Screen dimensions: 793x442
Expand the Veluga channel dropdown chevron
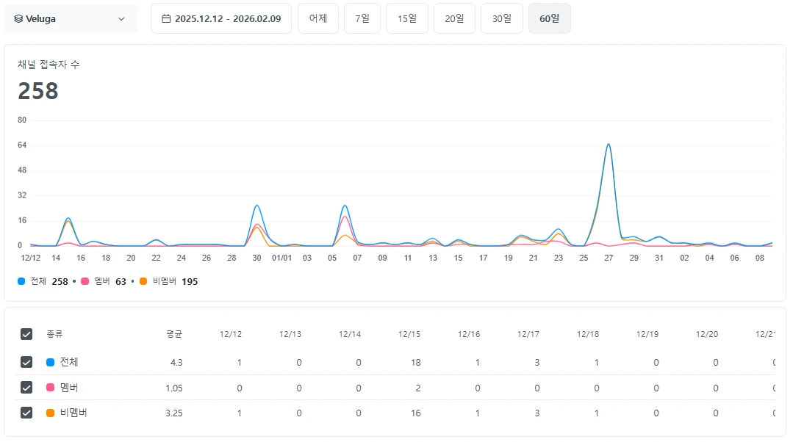pyautogui.click(x=121, y=19)
